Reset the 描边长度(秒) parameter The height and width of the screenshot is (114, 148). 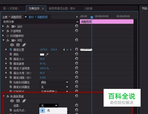coord(76,73)
